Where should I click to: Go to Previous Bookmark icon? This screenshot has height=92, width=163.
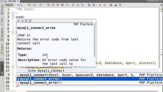73,5
